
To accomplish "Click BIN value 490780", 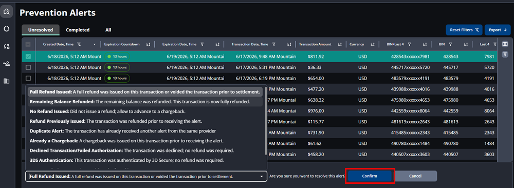I will pos(450,143).
